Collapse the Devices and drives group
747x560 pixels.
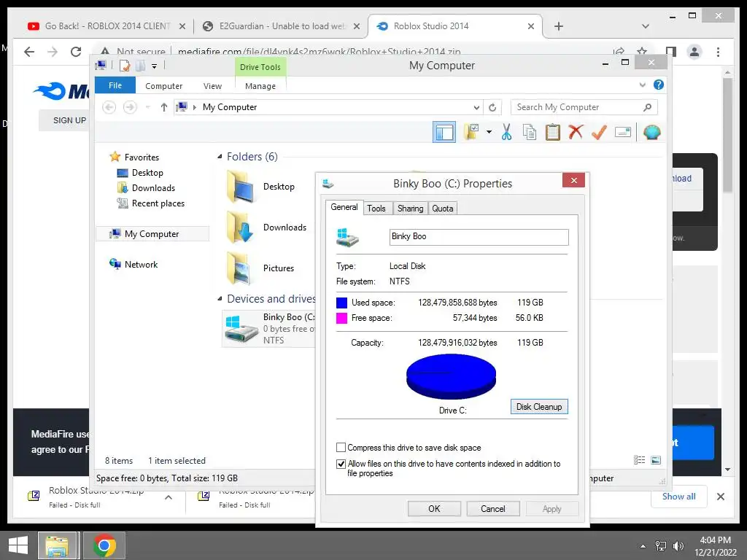(220, 298)
